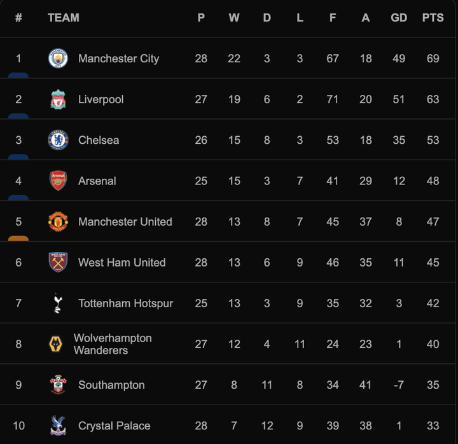The image size is (458, 444).
Task: Click the Chelsea club crest
Action: [58, 140]
